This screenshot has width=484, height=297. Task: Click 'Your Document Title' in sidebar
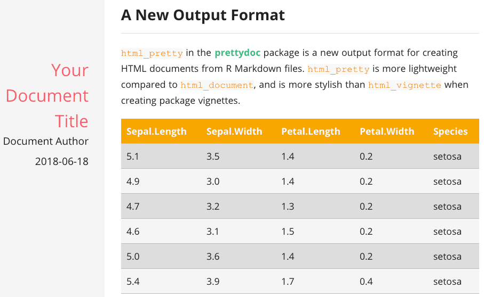(x=47, y=96)
